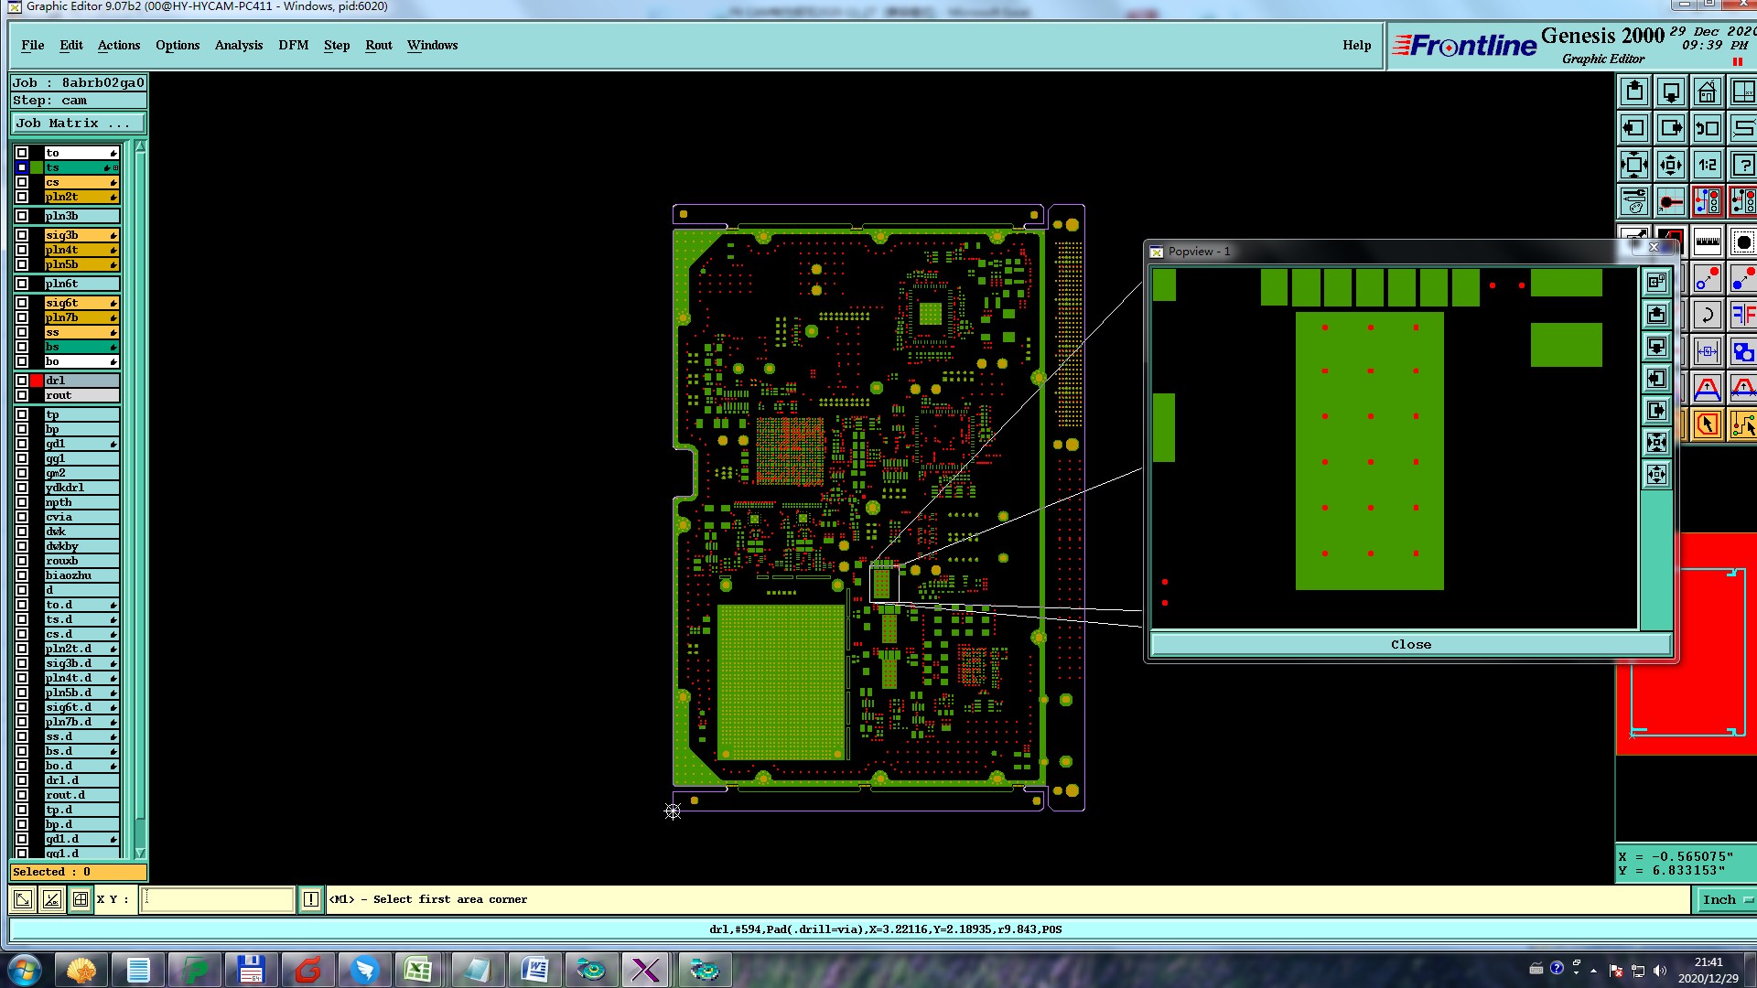The height and width of the screenshot is (988, 1757).
Task: Click the Home view icon
Action: tap(1707, 92)
